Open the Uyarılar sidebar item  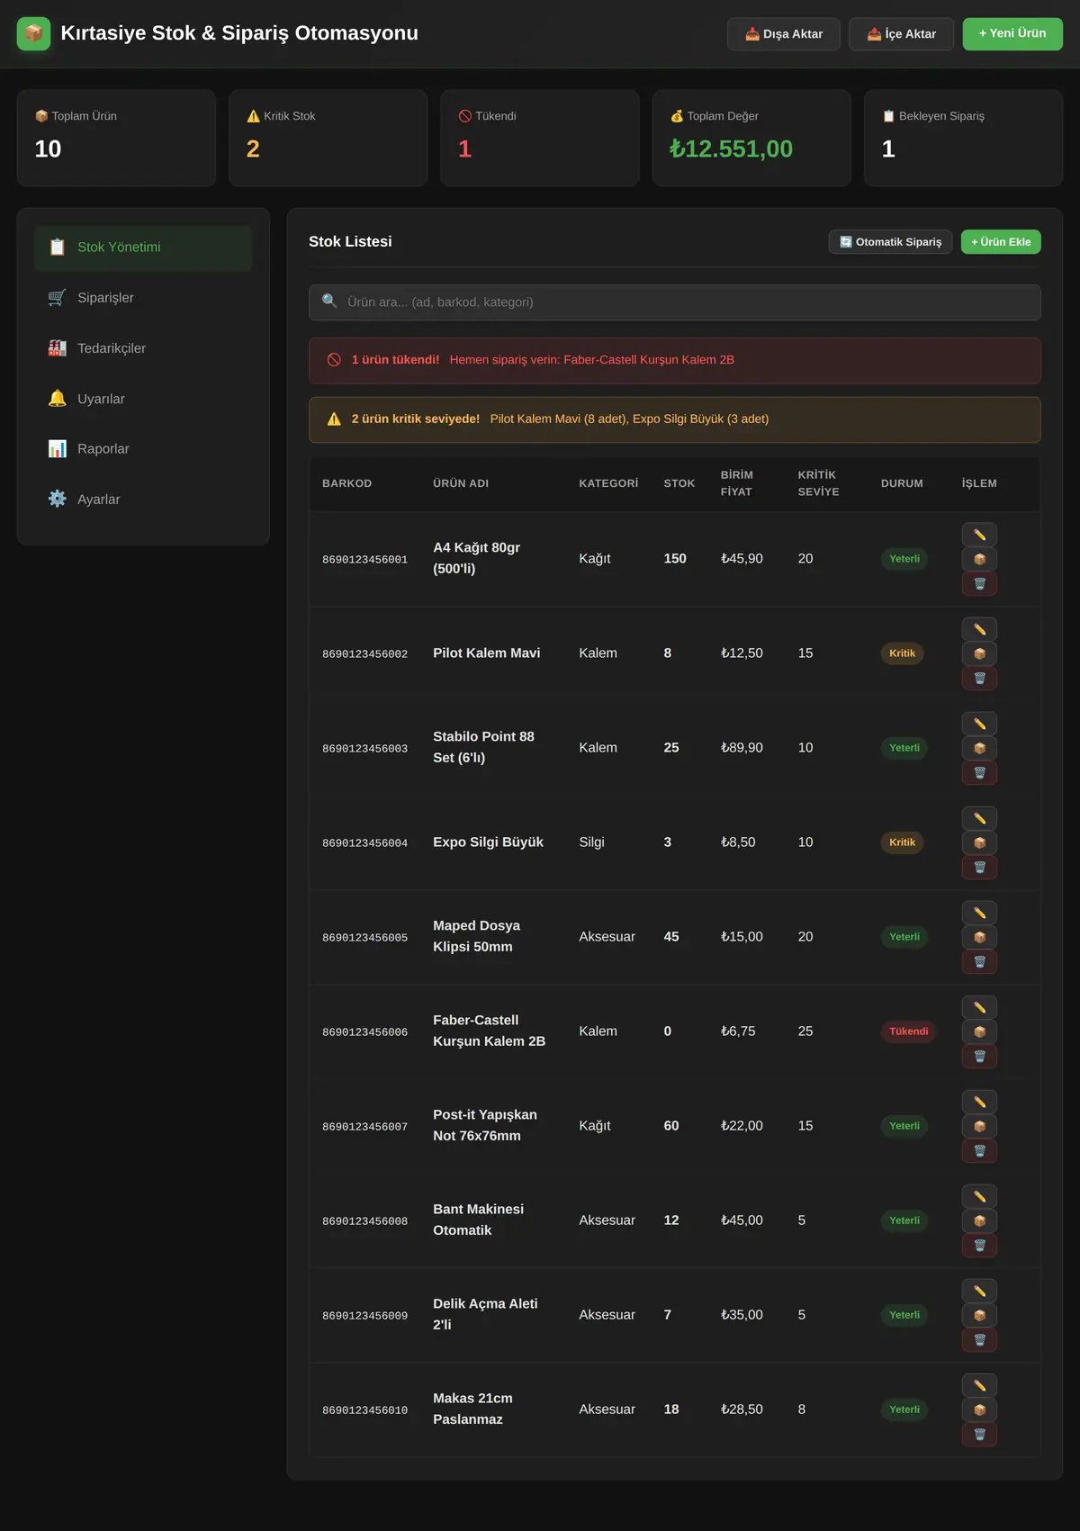click(143, 399)
